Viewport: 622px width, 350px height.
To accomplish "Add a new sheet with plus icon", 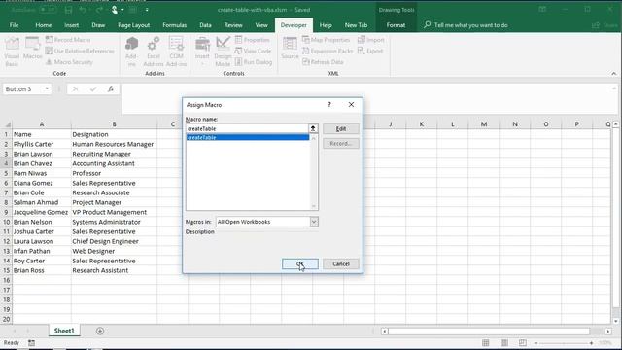I will coord(100,331).
